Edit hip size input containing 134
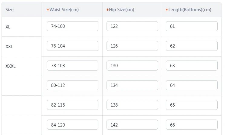 [x=132, y=85]
